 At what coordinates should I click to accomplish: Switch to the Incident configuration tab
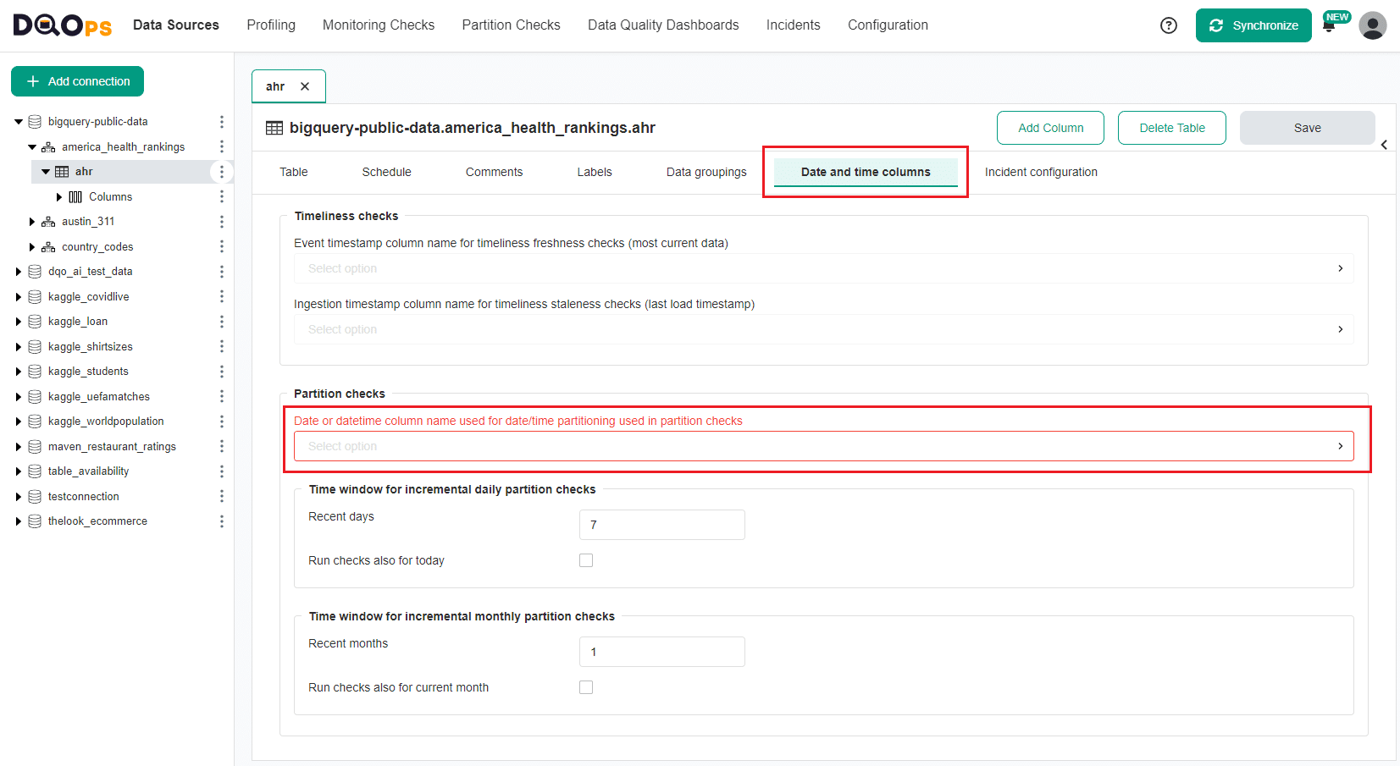[1040, 172]
